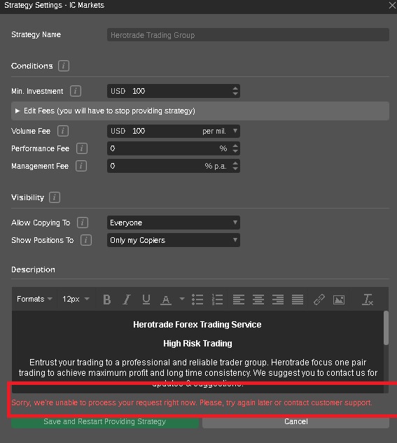Clear formatting with the Tx icon
Screen dimensions: 397x443
click(x=368, y=300)
